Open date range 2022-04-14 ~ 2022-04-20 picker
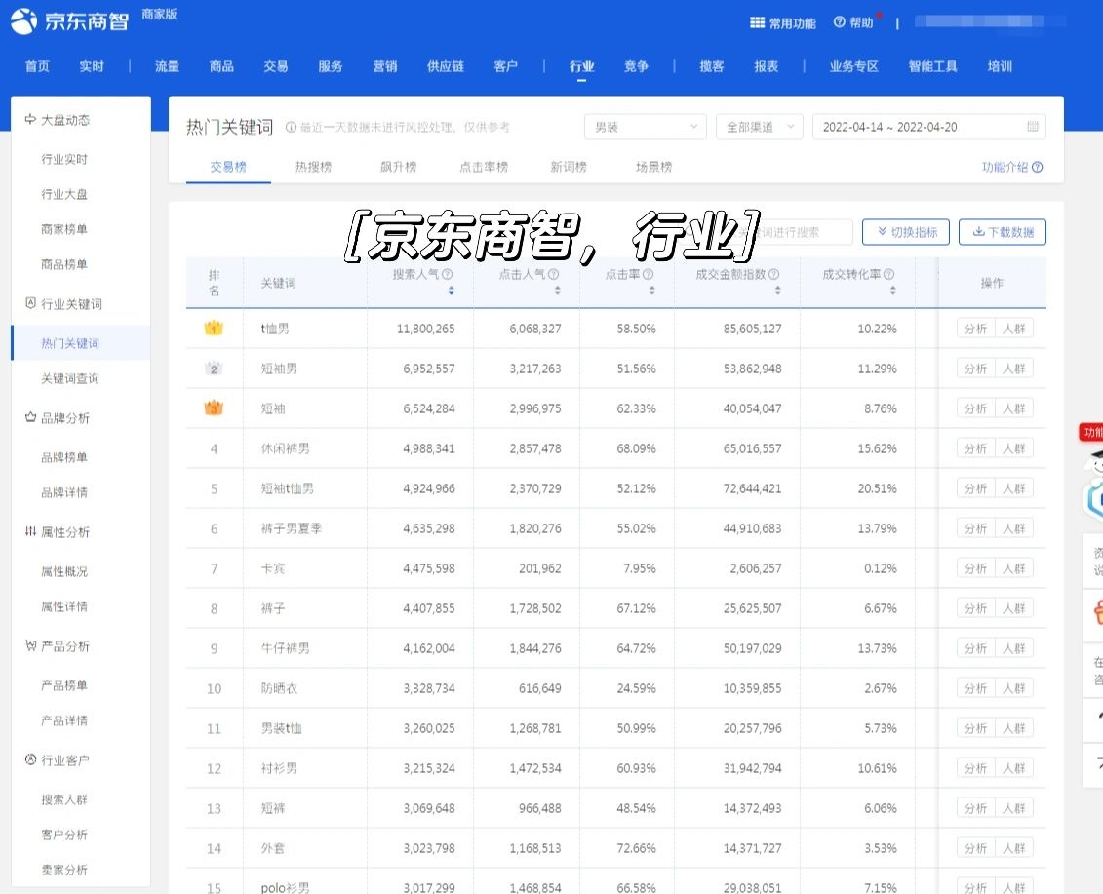The width and height of the screenshot is (1103, 894). point(928,127)
